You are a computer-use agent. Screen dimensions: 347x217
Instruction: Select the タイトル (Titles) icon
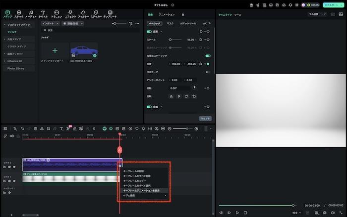(x=43, y=13)
